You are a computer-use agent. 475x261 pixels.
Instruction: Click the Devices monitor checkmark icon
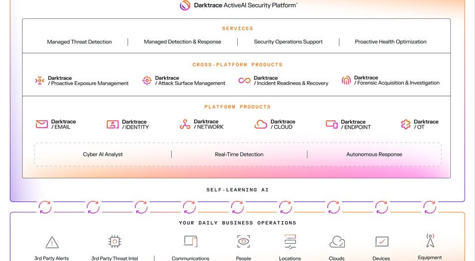click(382, 241)
